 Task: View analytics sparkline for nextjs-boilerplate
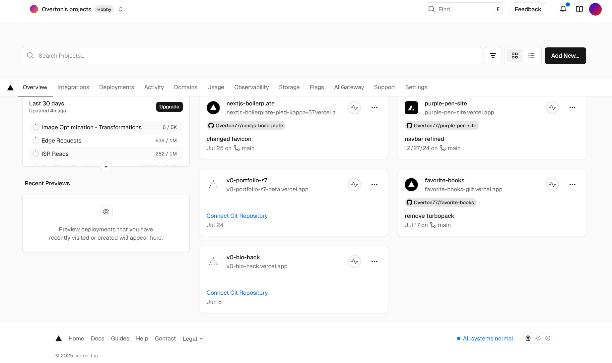(x=354, y=107)
